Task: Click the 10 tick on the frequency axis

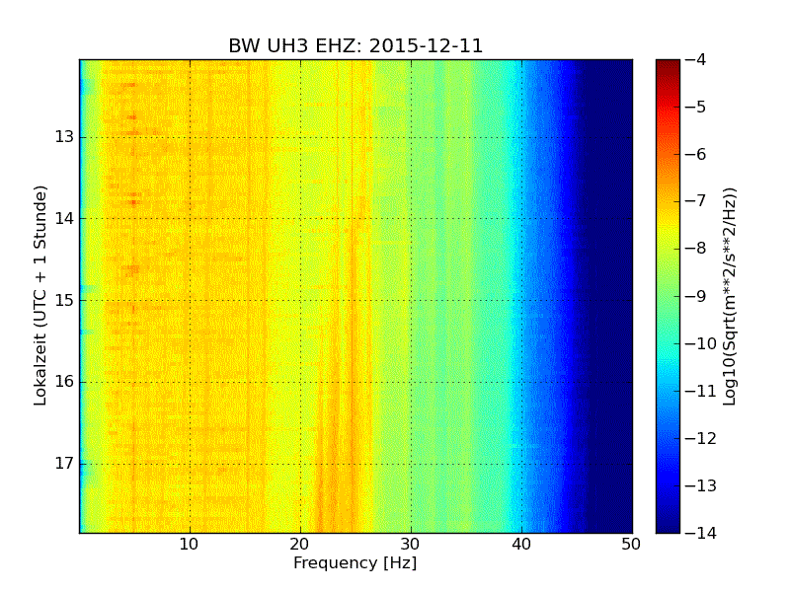Action: [190, 545]
